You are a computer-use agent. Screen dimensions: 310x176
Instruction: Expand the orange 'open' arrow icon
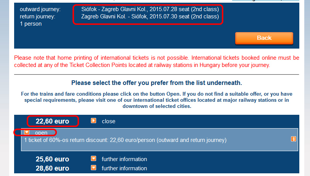[x=27, y=132]
